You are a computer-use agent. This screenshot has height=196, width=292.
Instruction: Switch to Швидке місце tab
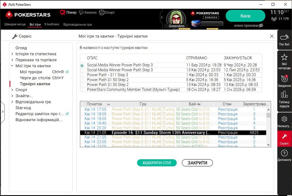pos(15,24)
